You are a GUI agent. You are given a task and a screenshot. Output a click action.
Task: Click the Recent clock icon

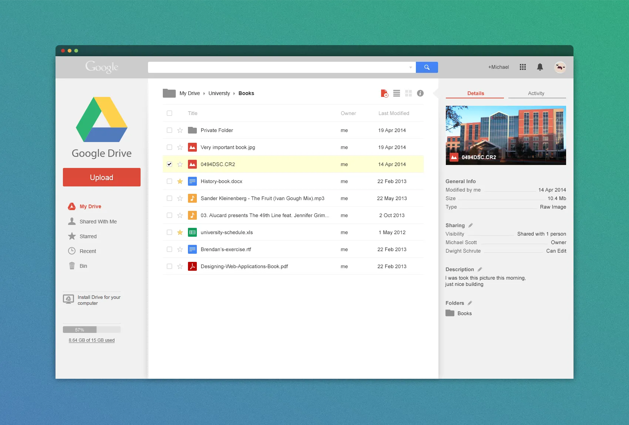[72, 251]
